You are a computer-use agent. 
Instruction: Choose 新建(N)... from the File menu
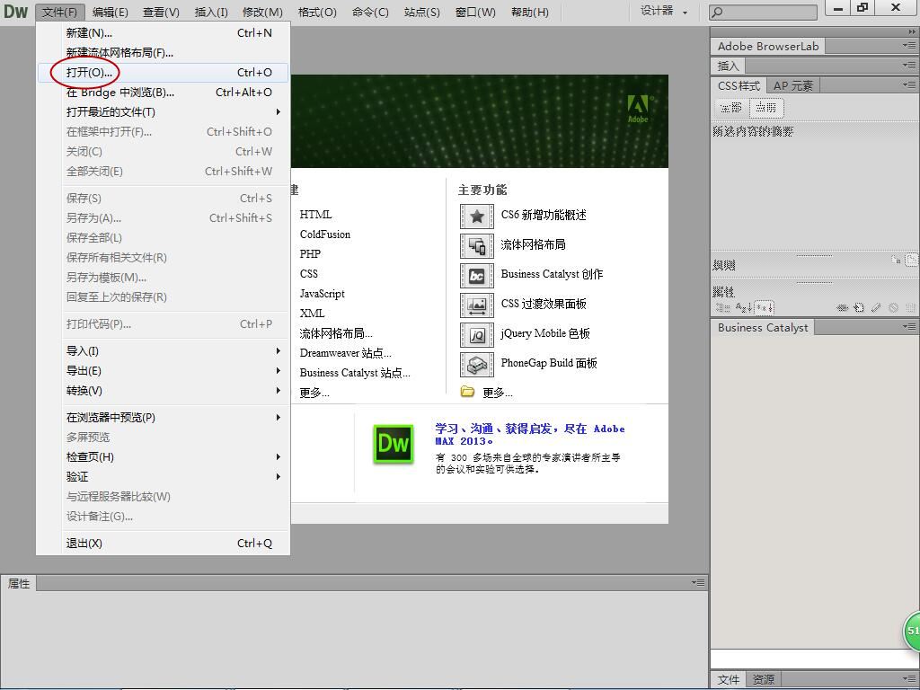tap(164, 33)
